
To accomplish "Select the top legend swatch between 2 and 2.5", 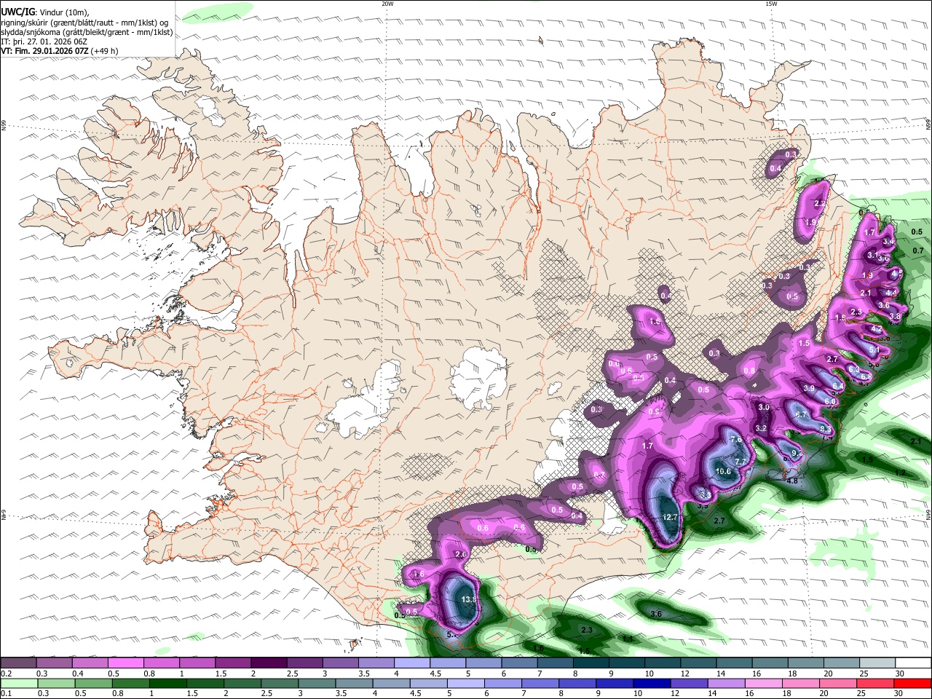I will click(x=269, y=663).
